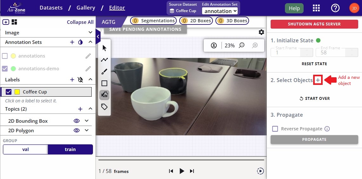Screen dimensions: 362x179
Task: Click Collapse All in sidebar
Action: (80, 22)
